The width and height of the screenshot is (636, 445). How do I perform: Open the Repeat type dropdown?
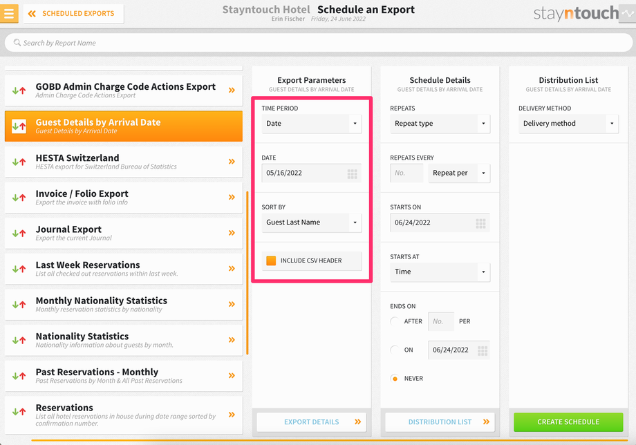(x=440, y=124)
